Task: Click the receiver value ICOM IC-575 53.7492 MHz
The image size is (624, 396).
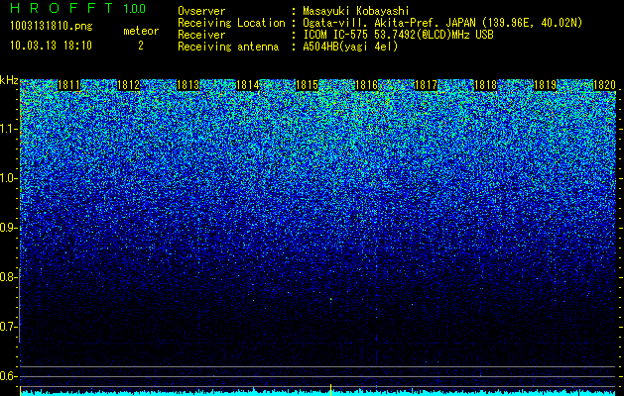Action: (398, 35)
